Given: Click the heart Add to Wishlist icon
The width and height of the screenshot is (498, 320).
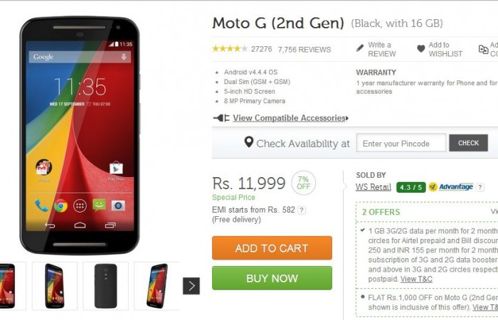Looking at the screenshot, I should [x=421, y=48].
